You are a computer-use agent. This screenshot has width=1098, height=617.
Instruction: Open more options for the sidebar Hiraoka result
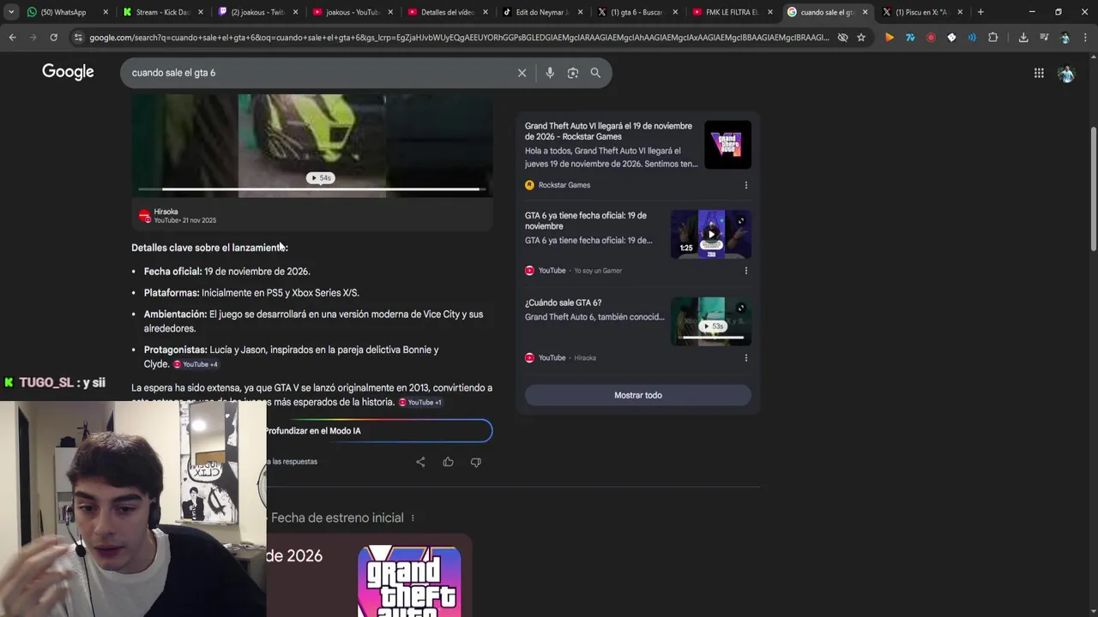tap(745, 358)
